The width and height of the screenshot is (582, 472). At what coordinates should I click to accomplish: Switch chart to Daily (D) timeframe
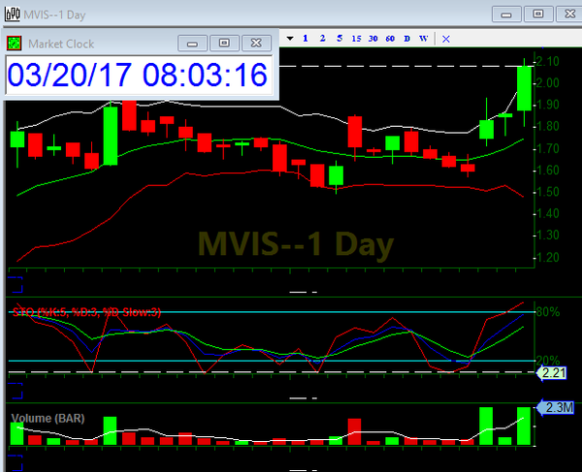pyautogui.click(x=406, y=39)
